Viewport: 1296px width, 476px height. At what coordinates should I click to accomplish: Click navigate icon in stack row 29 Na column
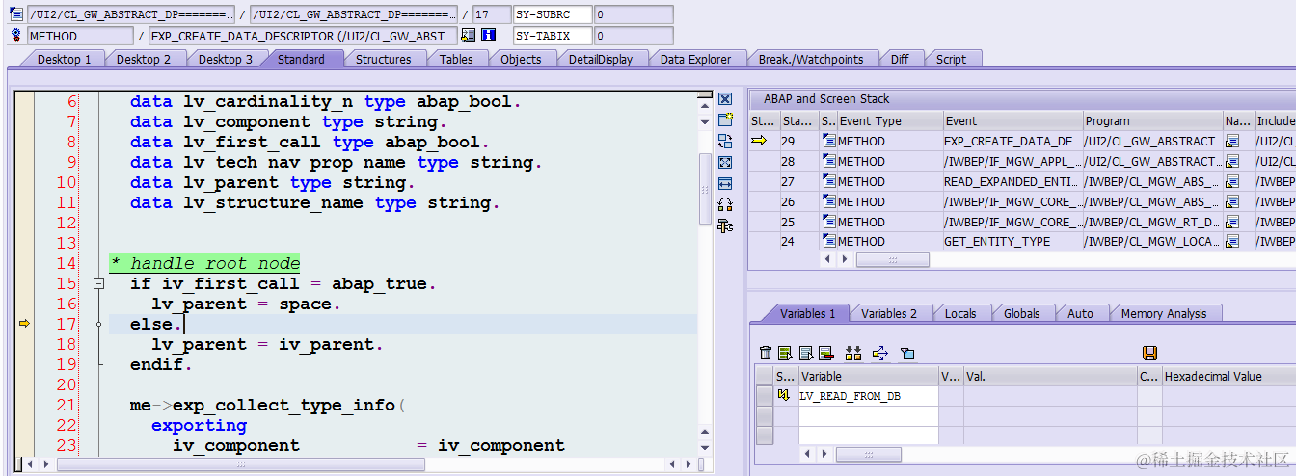click(x=1232, y=141)
